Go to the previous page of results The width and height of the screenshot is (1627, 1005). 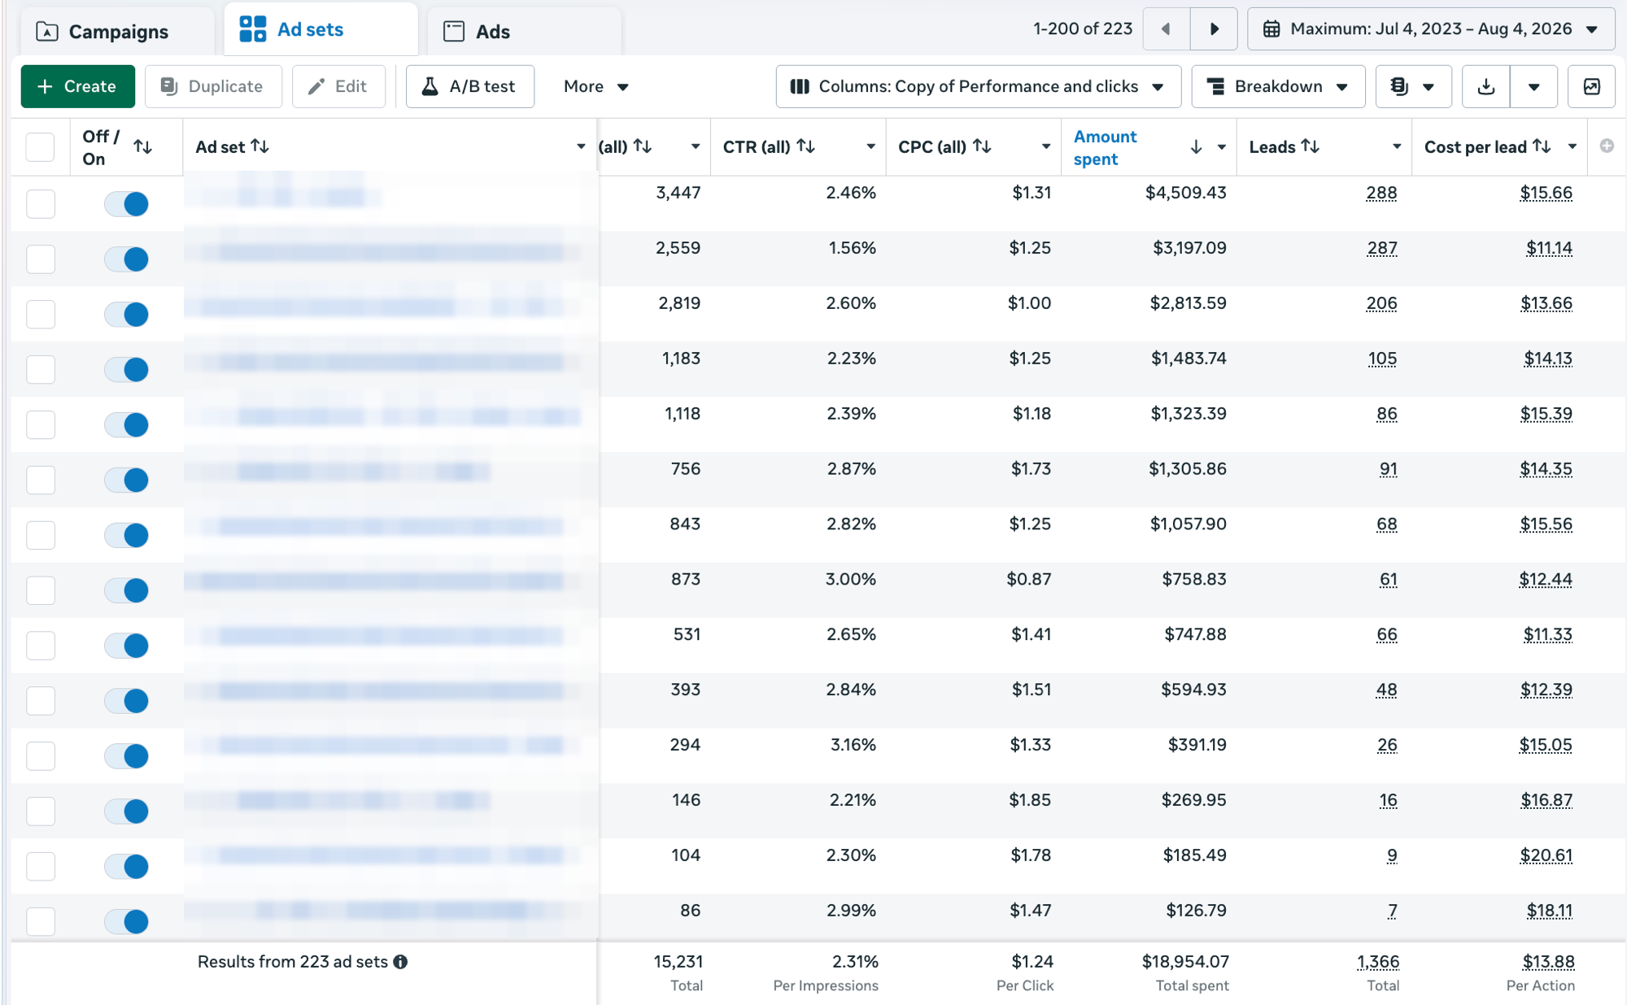click(1167, 29)
